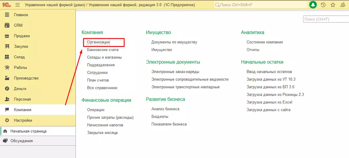This screenshot has height=158, width=349.
Task: Open Показатели бизнеса
Action: click(x=169, y=124)
